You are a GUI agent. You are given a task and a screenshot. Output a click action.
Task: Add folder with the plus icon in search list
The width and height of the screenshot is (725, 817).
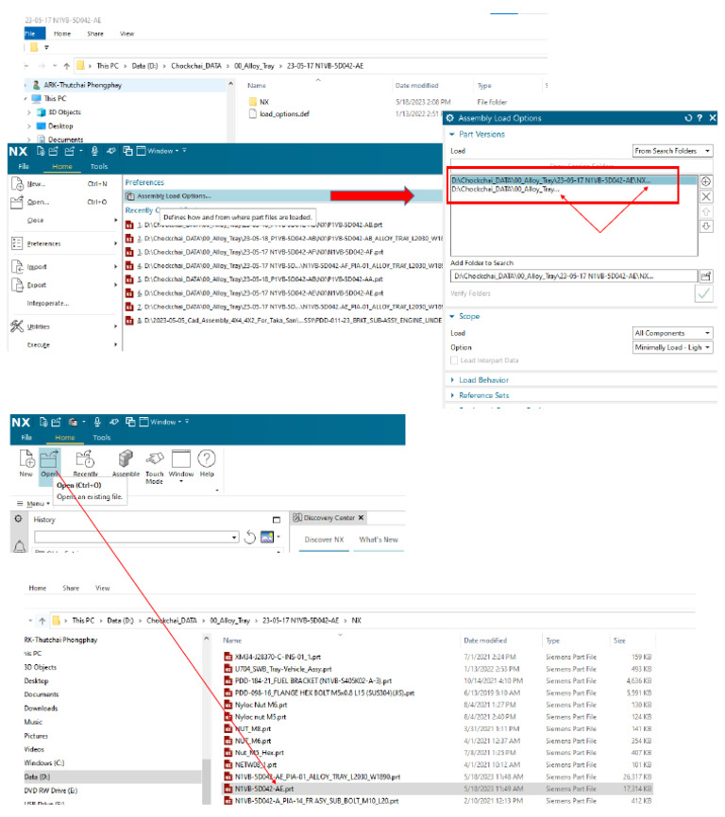tap(706, 181)
